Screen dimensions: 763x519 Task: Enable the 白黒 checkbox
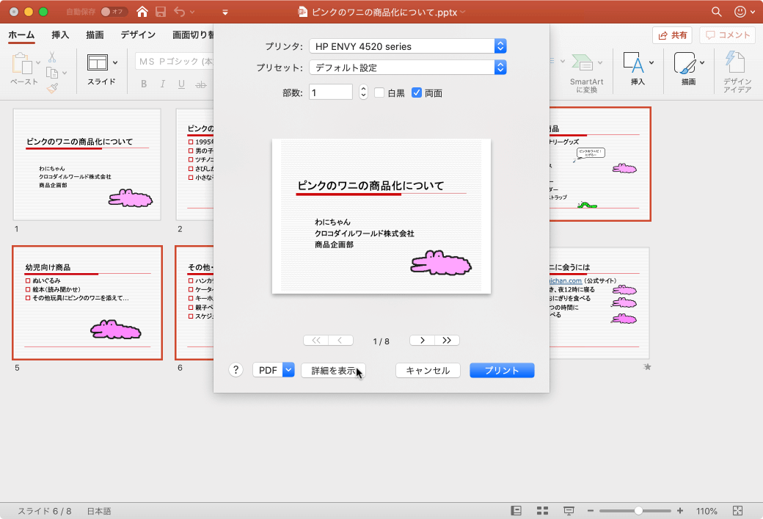tap(379, 92)
